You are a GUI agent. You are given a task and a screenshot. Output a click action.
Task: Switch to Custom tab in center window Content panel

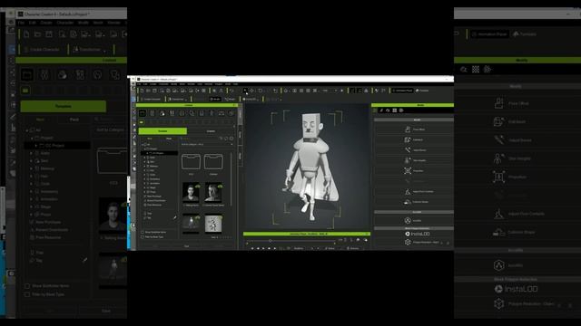tap(211, 131)
